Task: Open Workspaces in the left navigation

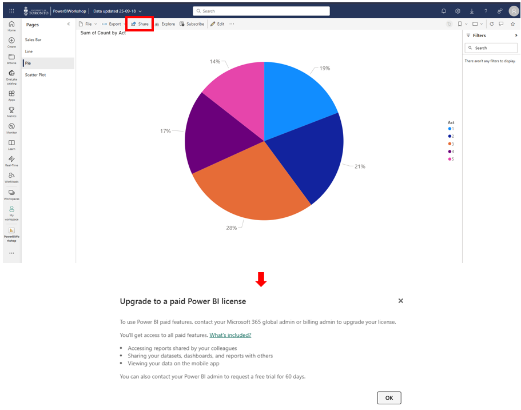Action: point(11,194)
